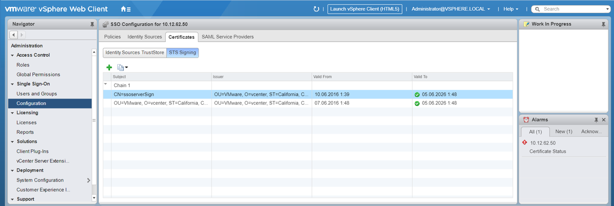The image size is (614, 206).
Task: Sort by Valid From column header
Action: (362, 77)
